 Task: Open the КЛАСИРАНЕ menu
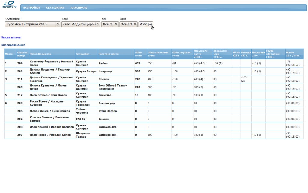pos(79,8)
